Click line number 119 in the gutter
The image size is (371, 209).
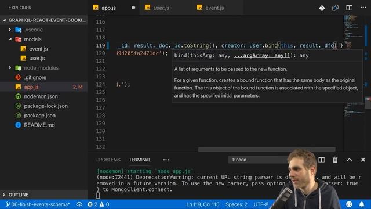[x=100, y=45]
